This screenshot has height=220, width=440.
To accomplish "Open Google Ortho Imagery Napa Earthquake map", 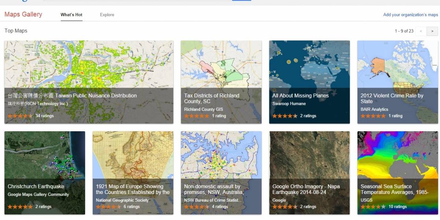I will tap(309, 173).
